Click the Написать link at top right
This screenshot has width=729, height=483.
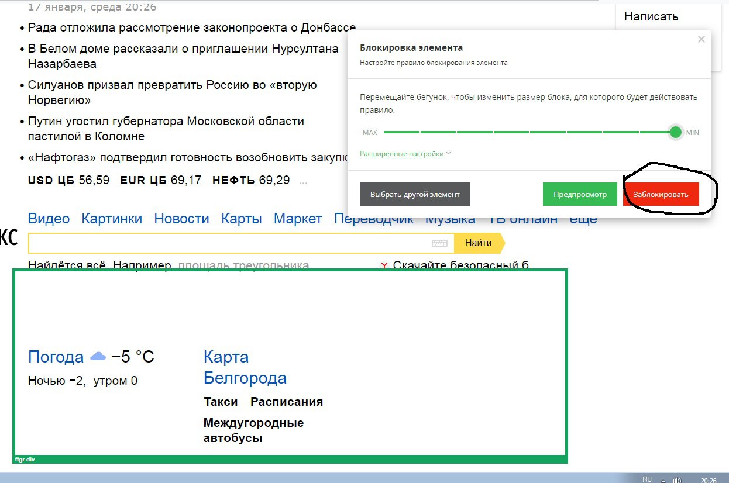[x=651, y=16]
